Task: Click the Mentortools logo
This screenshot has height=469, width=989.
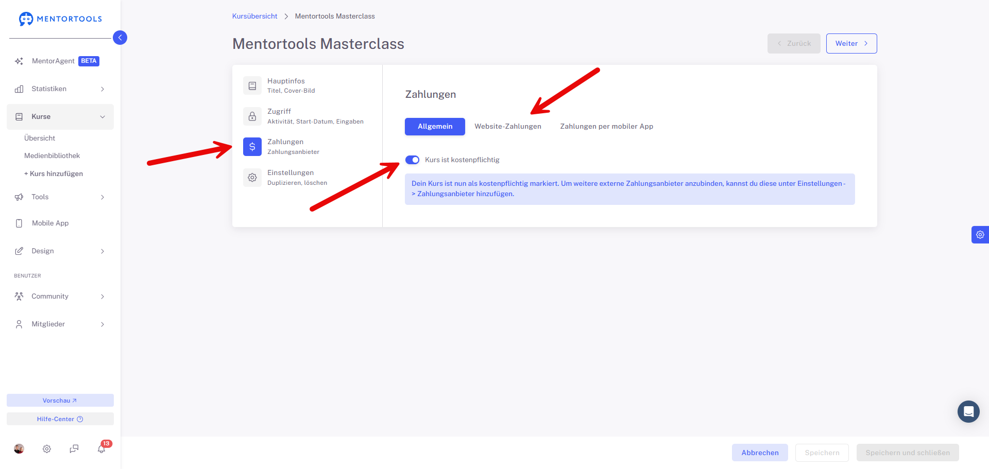Action: coord(60,19)
